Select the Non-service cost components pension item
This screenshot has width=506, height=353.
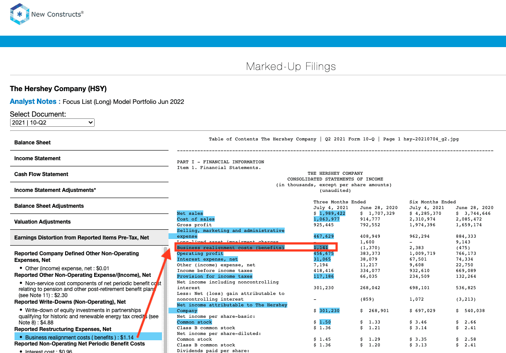click(90, 290)
